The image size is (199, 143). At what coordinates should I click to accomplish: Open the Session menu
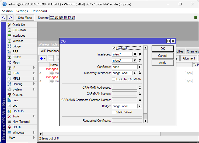click(7, 11)
